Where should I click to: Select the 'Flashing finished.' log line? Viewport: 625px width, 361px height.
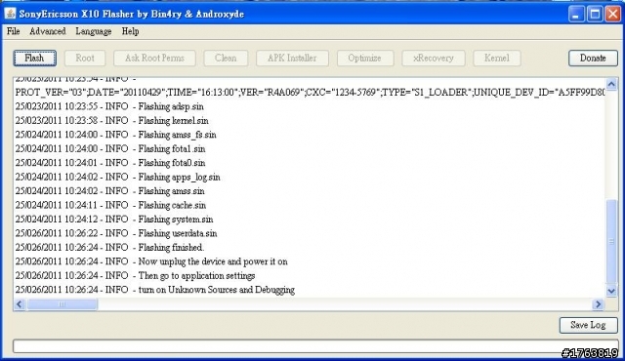[110, 248]
